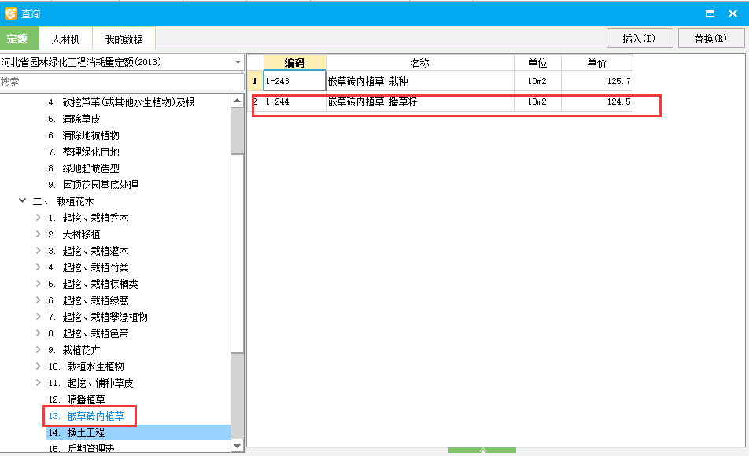The height and width of the screenshot is (456, 749).
Task: Open the 人材机 tab
Action: (x=65, y=39)
